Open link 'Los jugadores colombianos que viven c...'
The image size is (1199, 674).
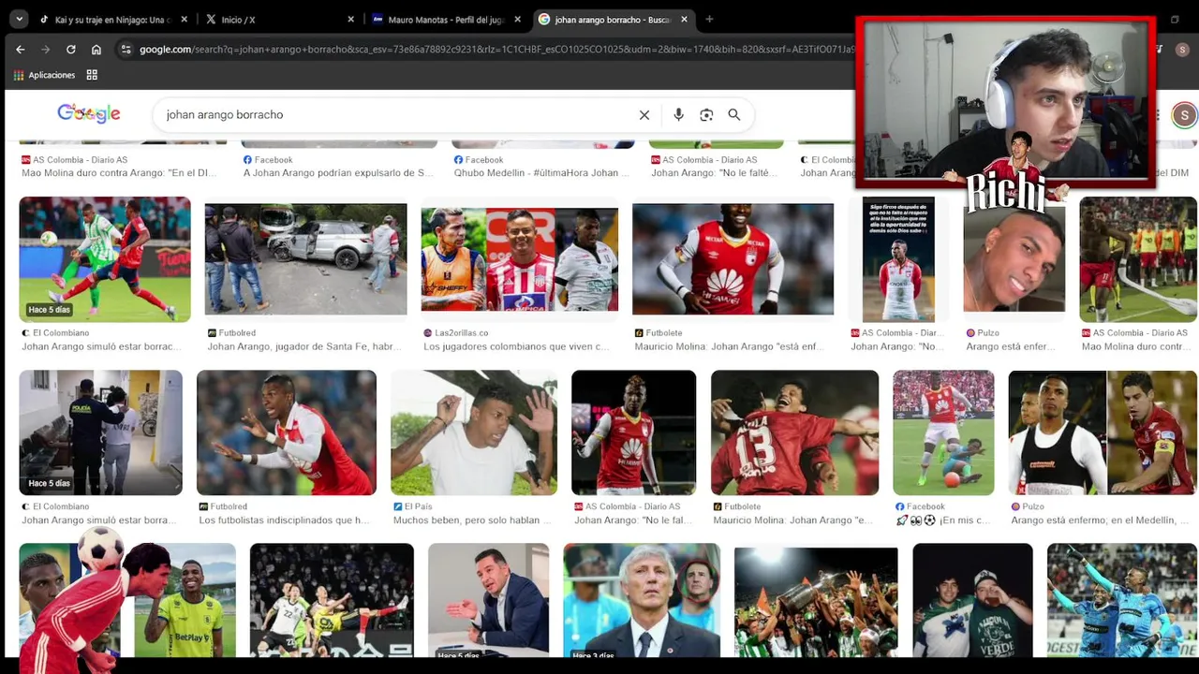pos(516,346)
